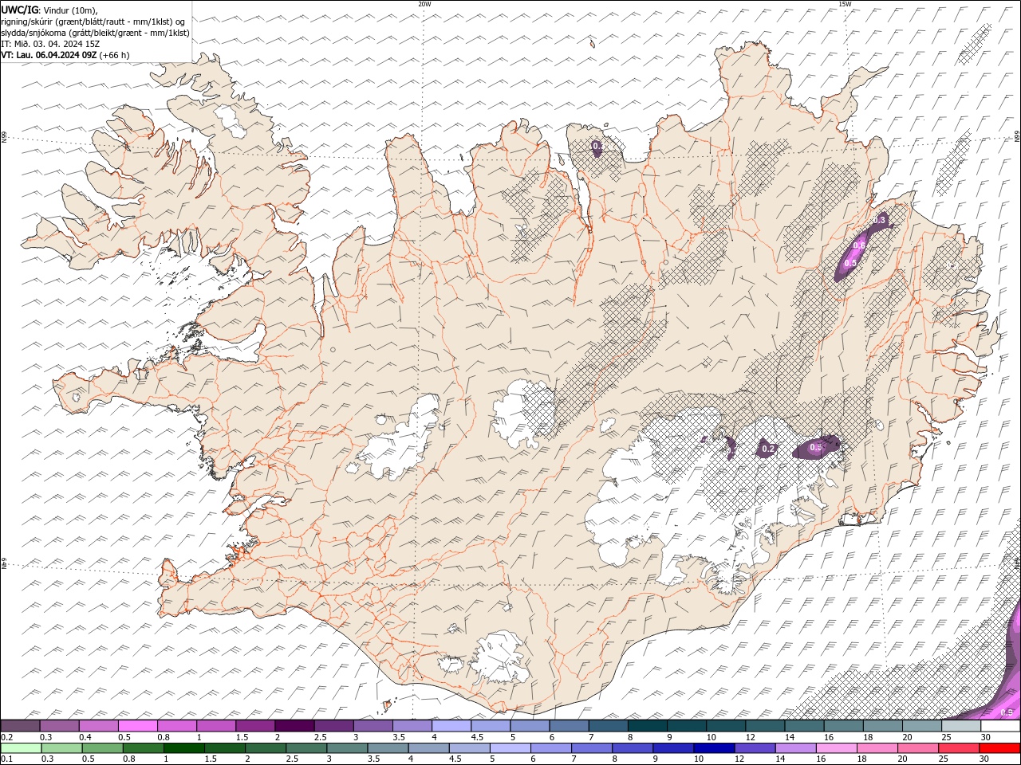Pick the bright red 30 swatch, lower bar

point(999,748)
